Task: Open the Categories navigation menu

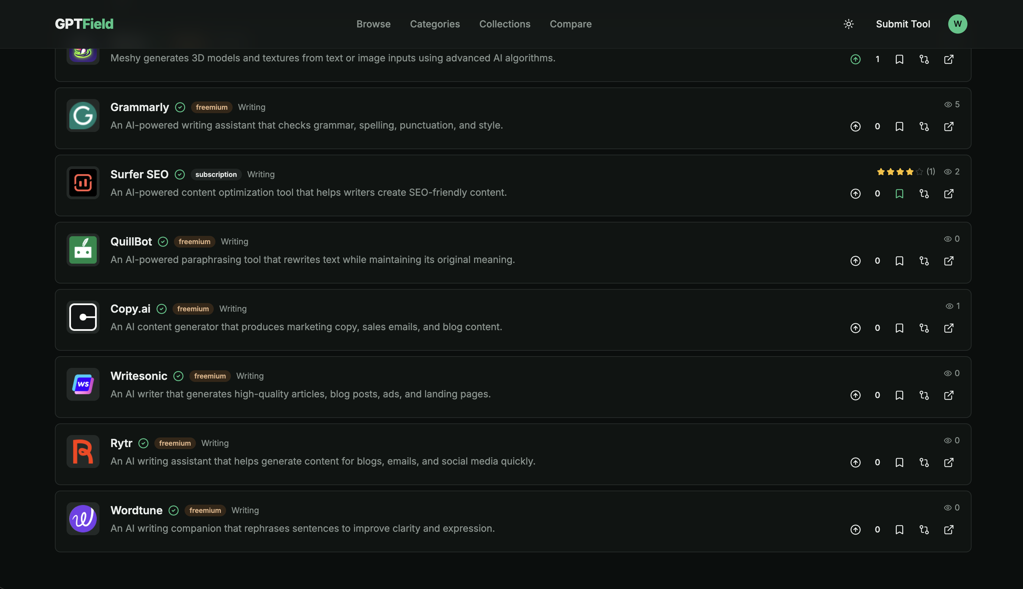Action: (x=435, y=24)
